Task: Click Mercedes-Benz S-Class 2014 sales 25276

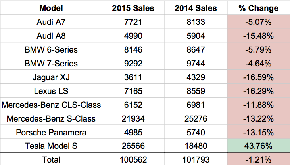Action: pyautogui.click(x=196, y=118)
